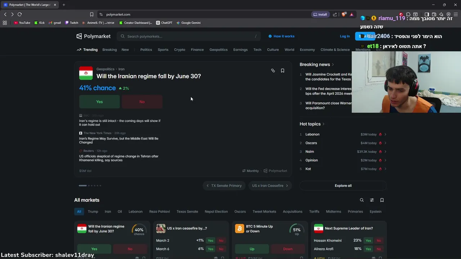This screenshot has width=461, height=259.
Task: Focus the Search polymarkets field
Action: (189, 36)
